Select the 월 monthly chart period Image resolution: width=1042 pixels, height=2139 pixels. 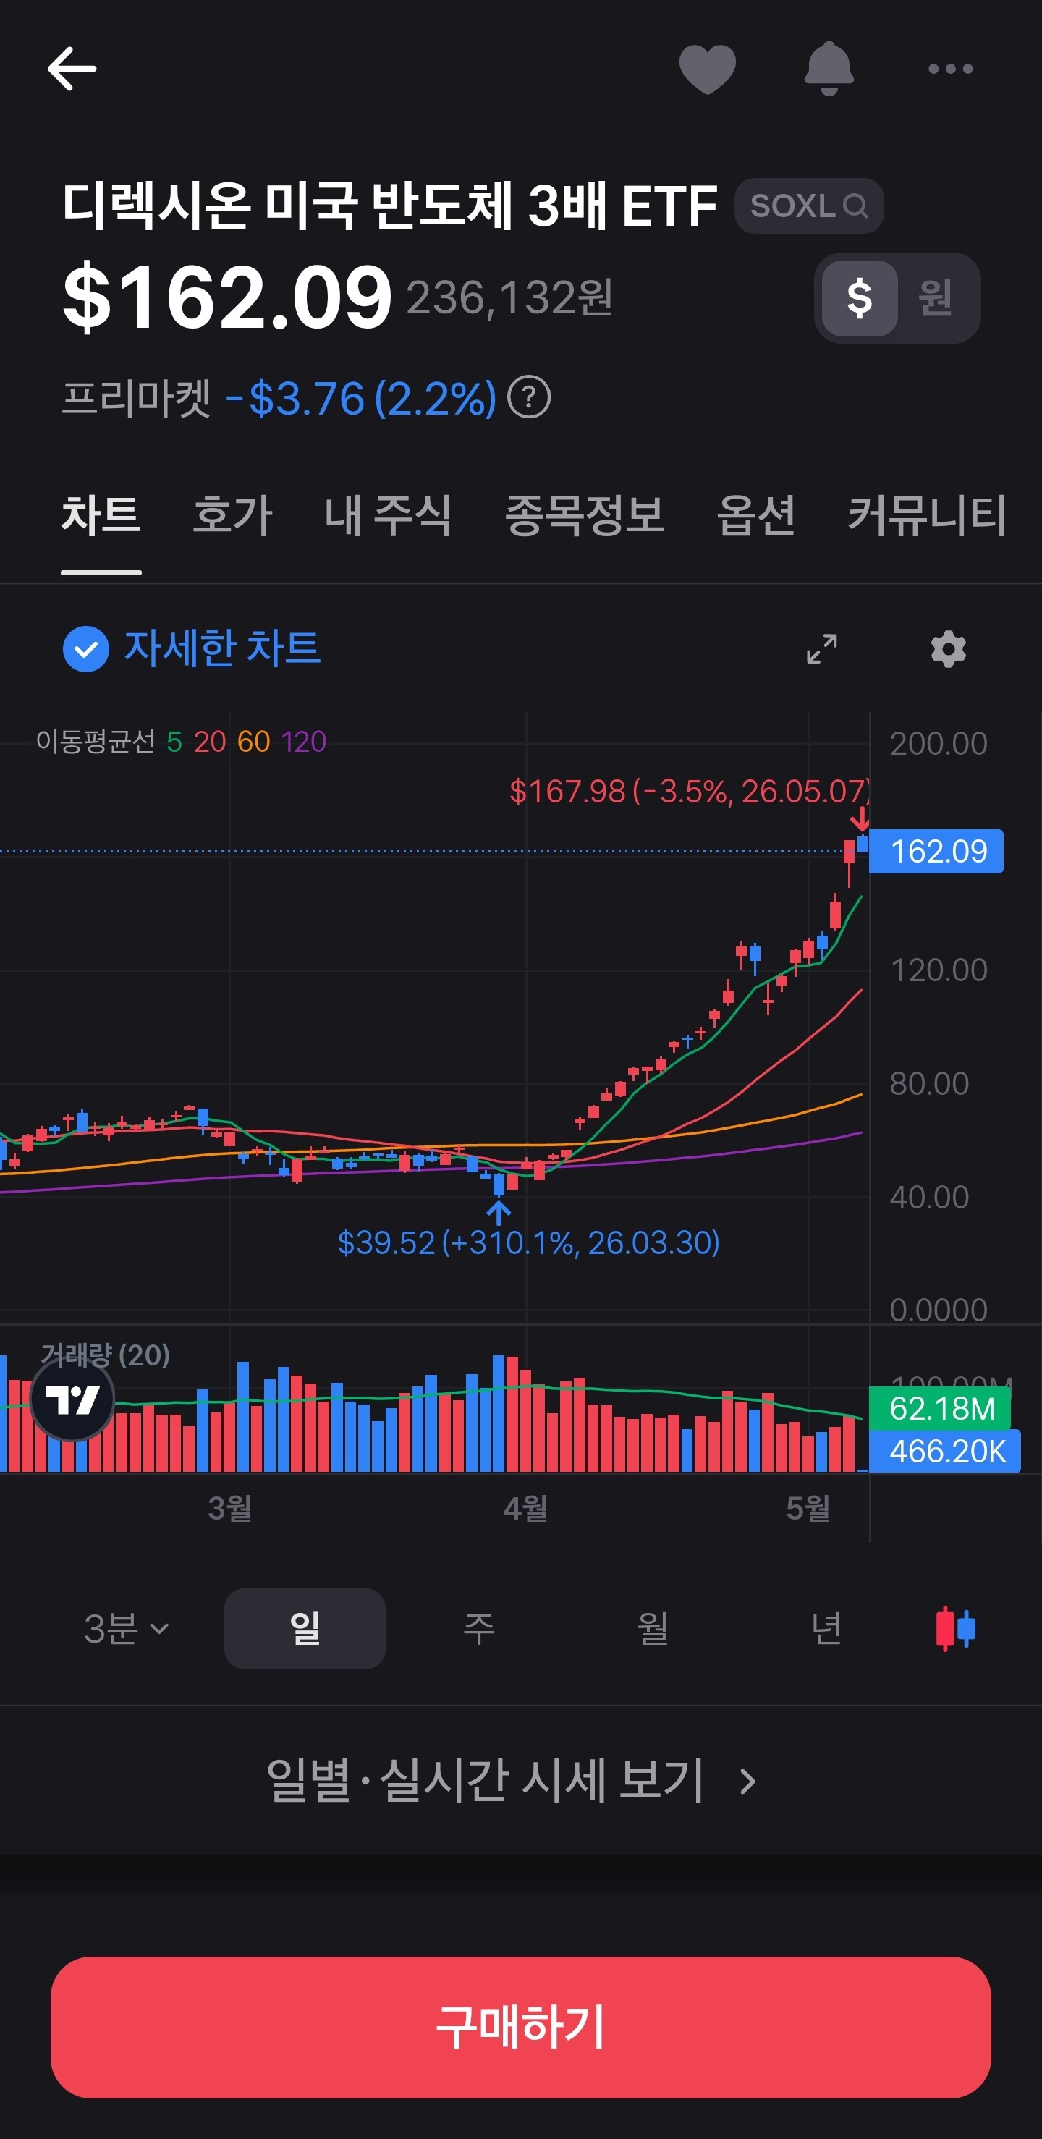tap(653, 1628)
